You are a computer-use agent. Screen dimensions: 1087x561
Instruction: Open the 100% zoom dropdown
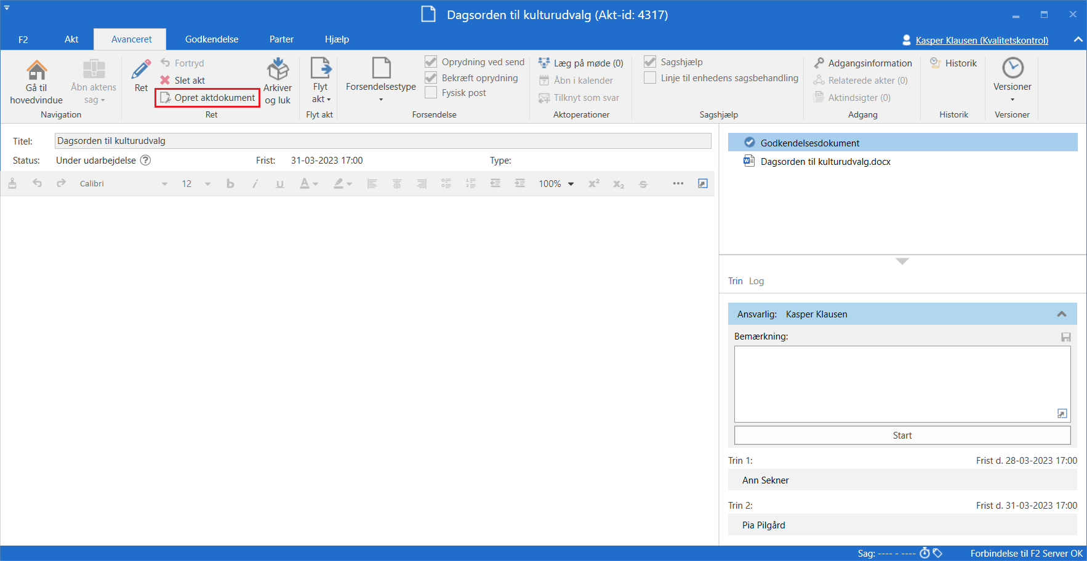tap(556, 183)
